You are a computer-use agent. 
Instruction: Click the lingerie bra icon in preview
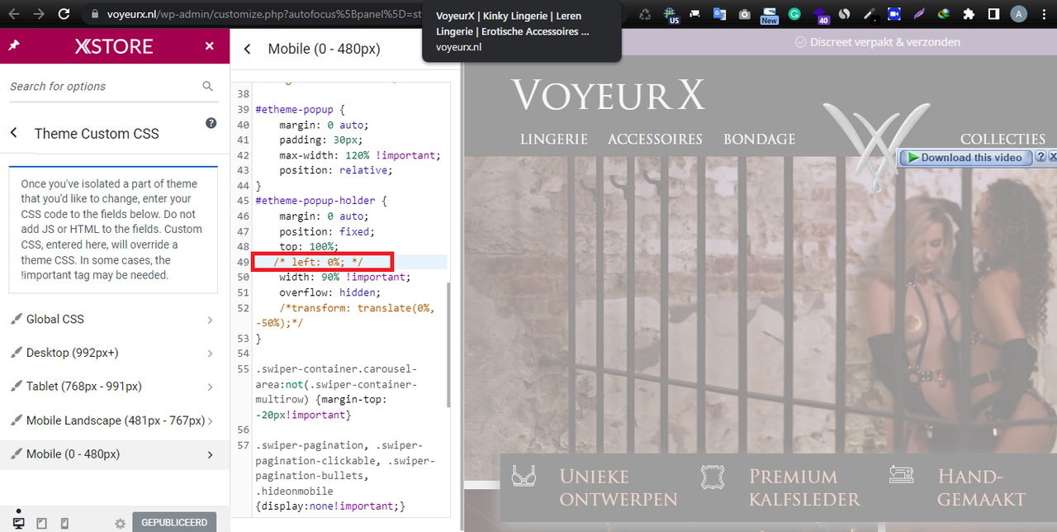coord(524,476)
